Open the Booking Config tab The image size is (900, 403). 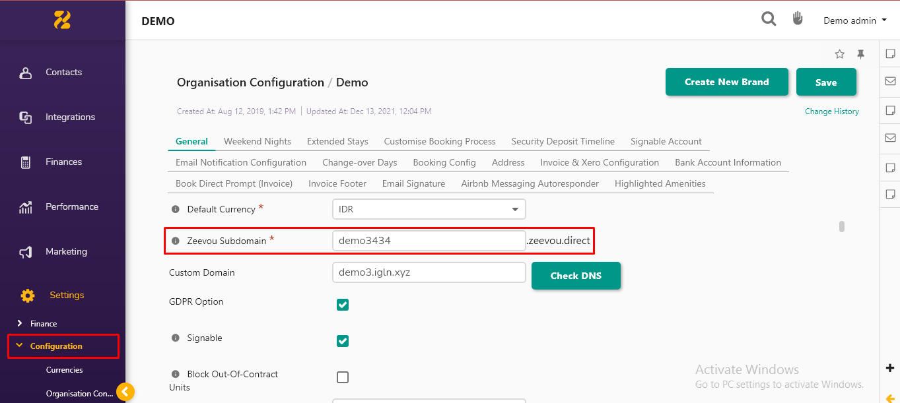tap(444, 162)
